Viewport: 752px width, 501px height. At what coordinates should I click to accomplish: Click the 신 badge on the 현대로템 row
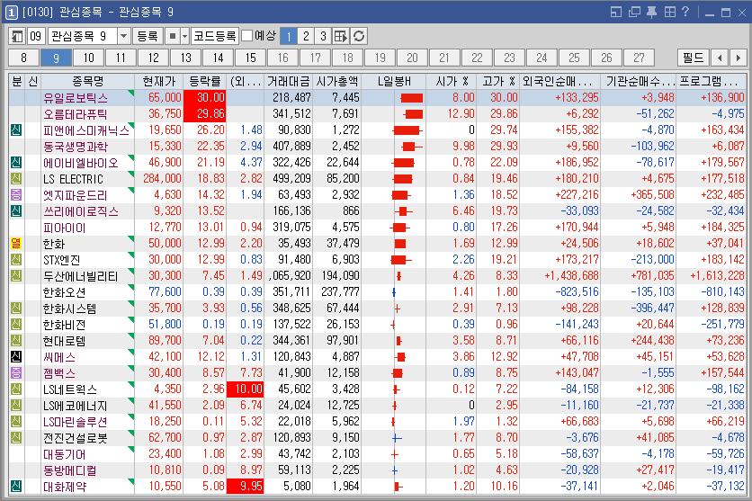click(16, 340)
